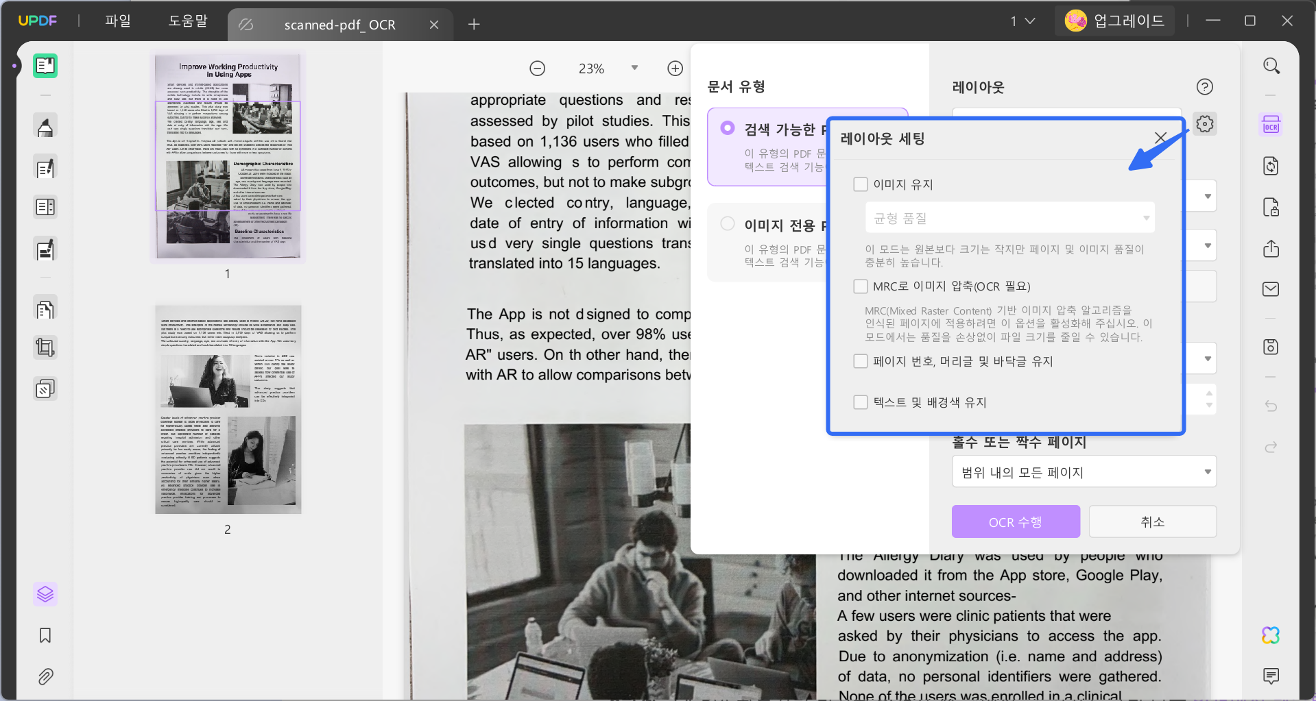
Task: Check 텍스트 및 배경색 유지
Action: (861, 402)
